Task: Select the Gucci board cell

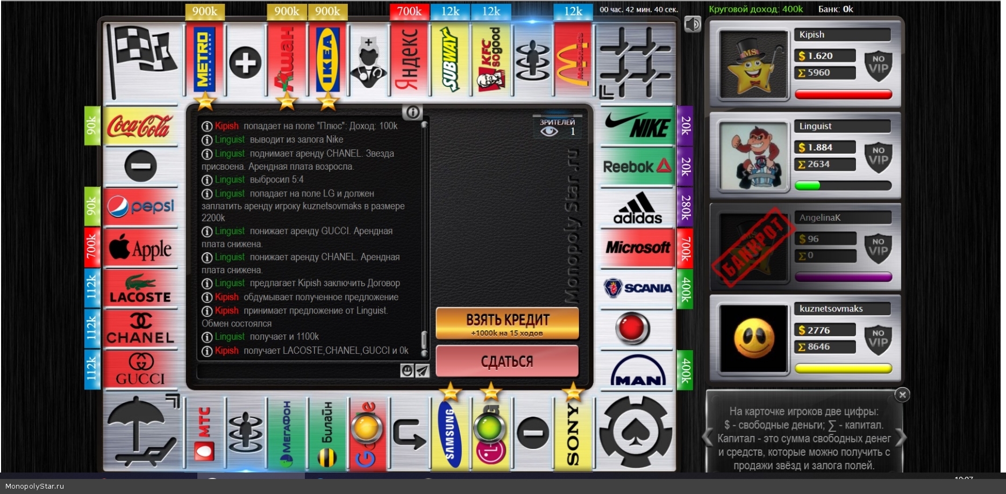Action: coord(140,370)
